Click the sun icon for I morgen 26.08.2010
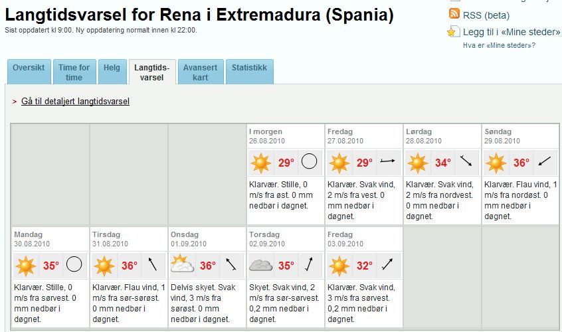Image resolution: width=562 pixels, height=332 pixels. pos(261,163)
